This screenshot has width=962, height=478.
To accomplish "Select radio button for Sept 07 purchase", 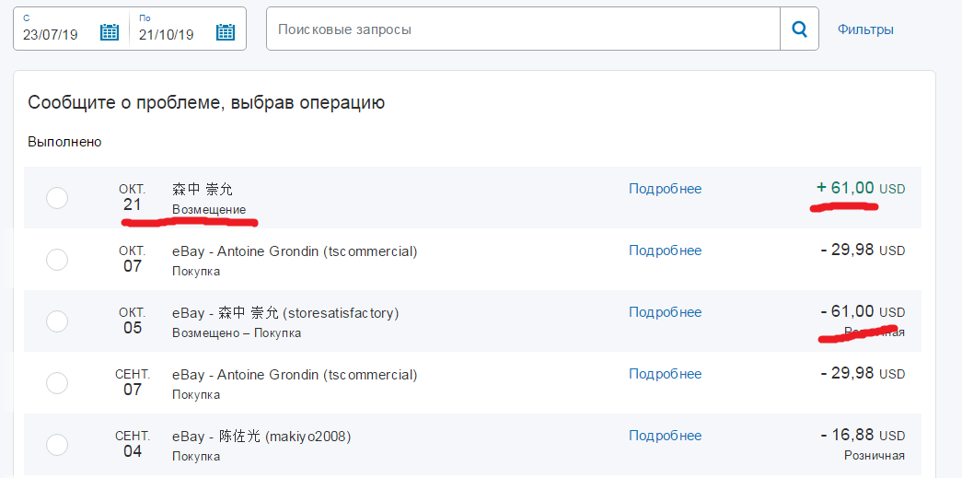I will [57, 383].
